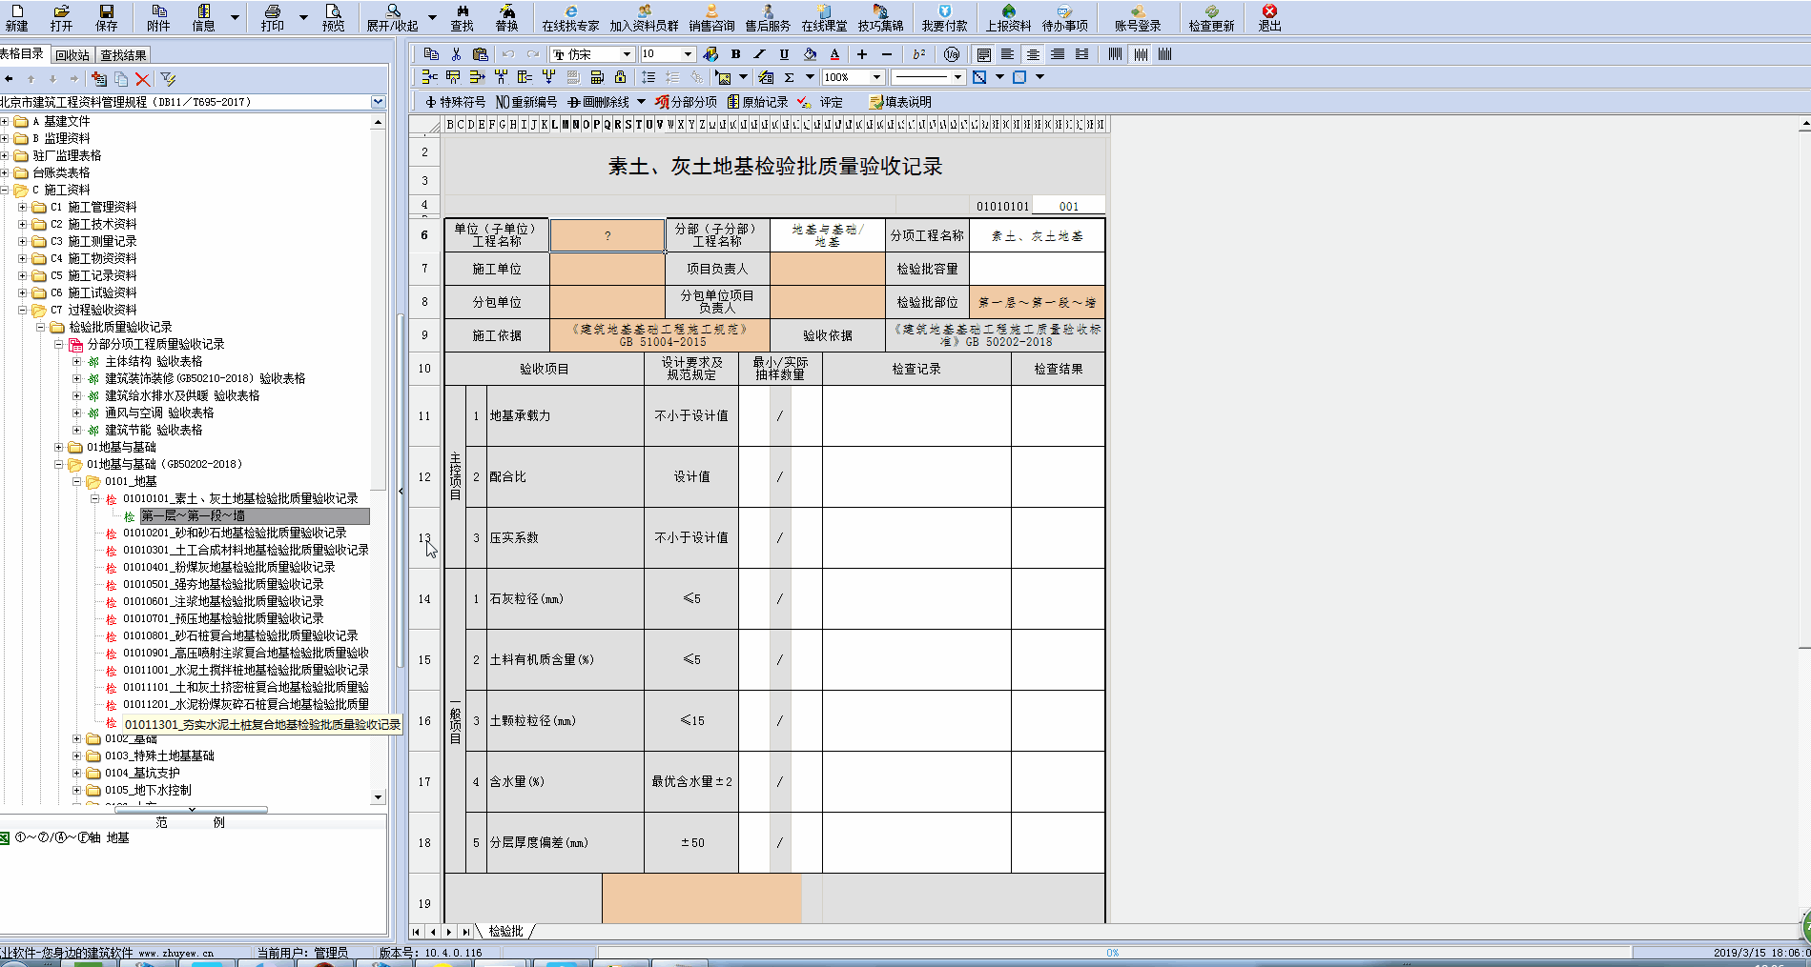Click the red X delete icon in directory toolbar
Viewport: 1811px width, 967px height.
click(x=142, y=79)
